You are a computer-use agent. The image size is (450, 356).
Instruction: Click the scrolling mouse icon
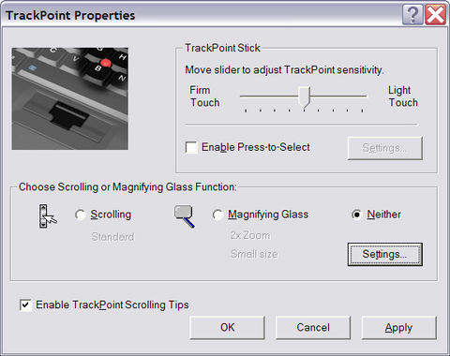[48, 215]
